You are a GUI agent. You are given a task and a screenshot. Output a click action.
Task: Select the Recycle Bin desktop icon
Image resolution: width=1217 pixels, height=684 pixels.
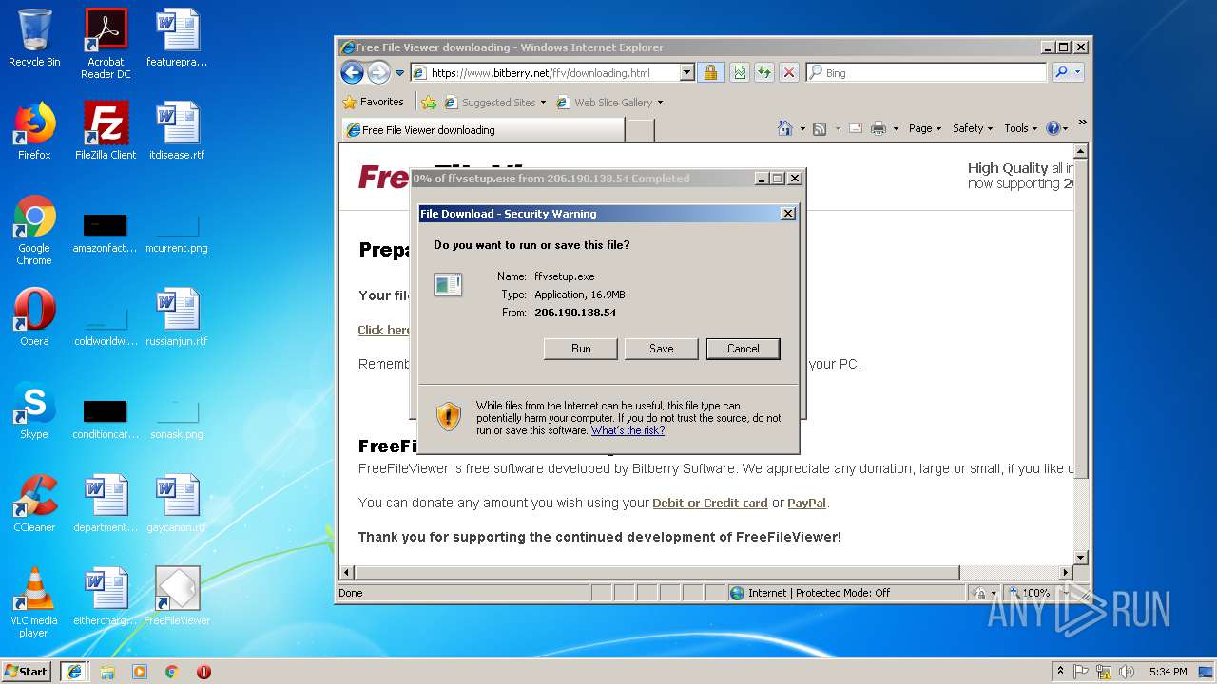coord(34,39)
